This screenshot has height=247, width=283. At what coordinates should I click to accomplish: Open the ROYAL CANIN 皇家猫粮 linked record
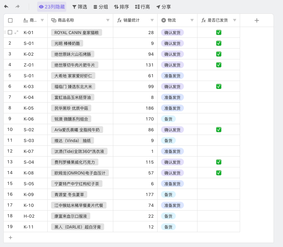click(76, 32)
